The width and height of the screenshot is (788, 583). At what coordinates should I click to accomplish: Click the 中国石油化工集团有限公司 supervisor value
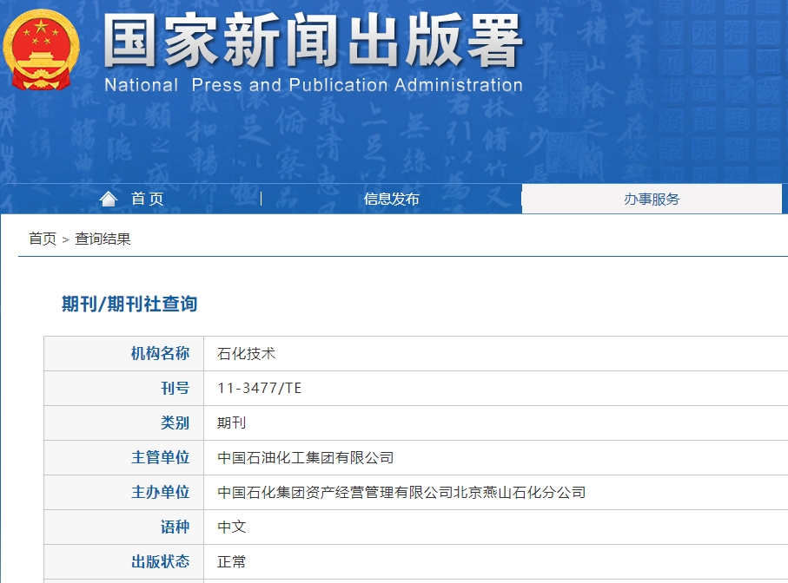coord(305,458)
